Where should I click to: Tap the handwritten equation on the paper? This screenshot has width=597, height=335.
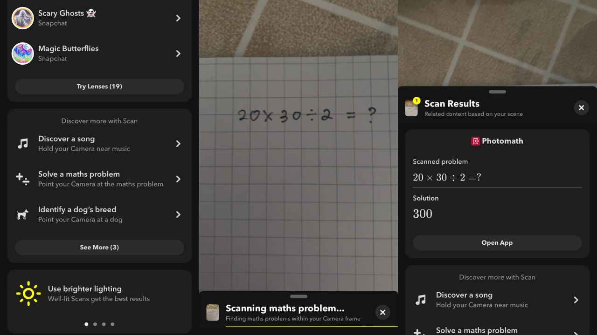[306, 116]
